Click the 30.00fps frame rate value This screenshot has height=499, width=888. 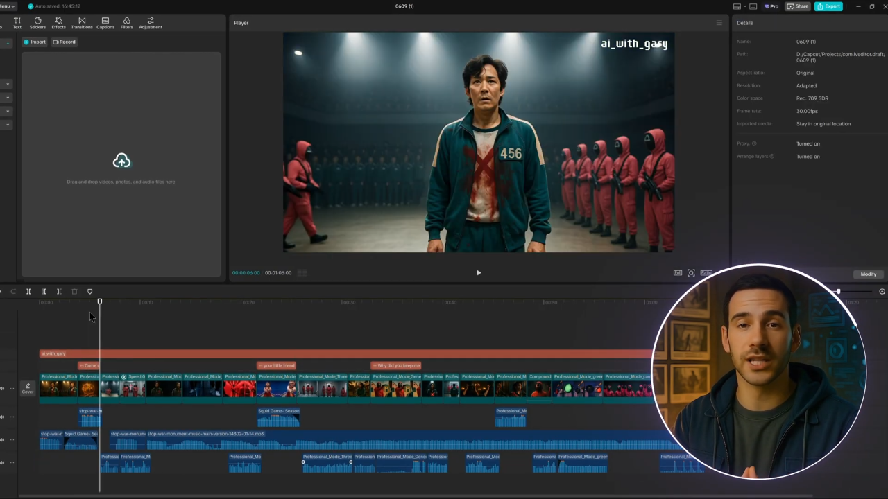tap(807, 111)
